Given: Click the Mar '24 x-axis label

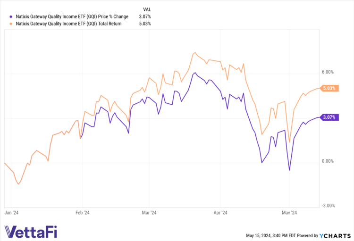Looking at the screenshot, I should pyautogui.click(x=150, y=213).
